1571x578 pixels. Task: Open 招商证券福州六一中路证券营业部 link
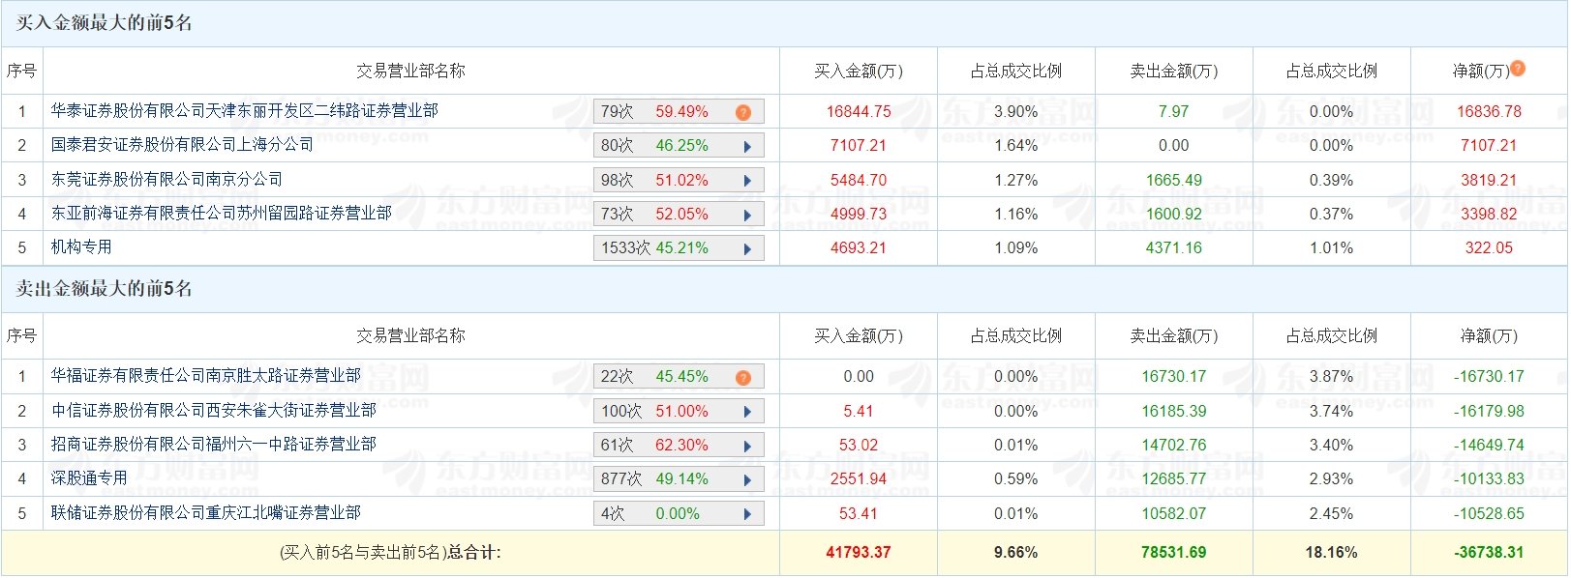pos(214,445)
